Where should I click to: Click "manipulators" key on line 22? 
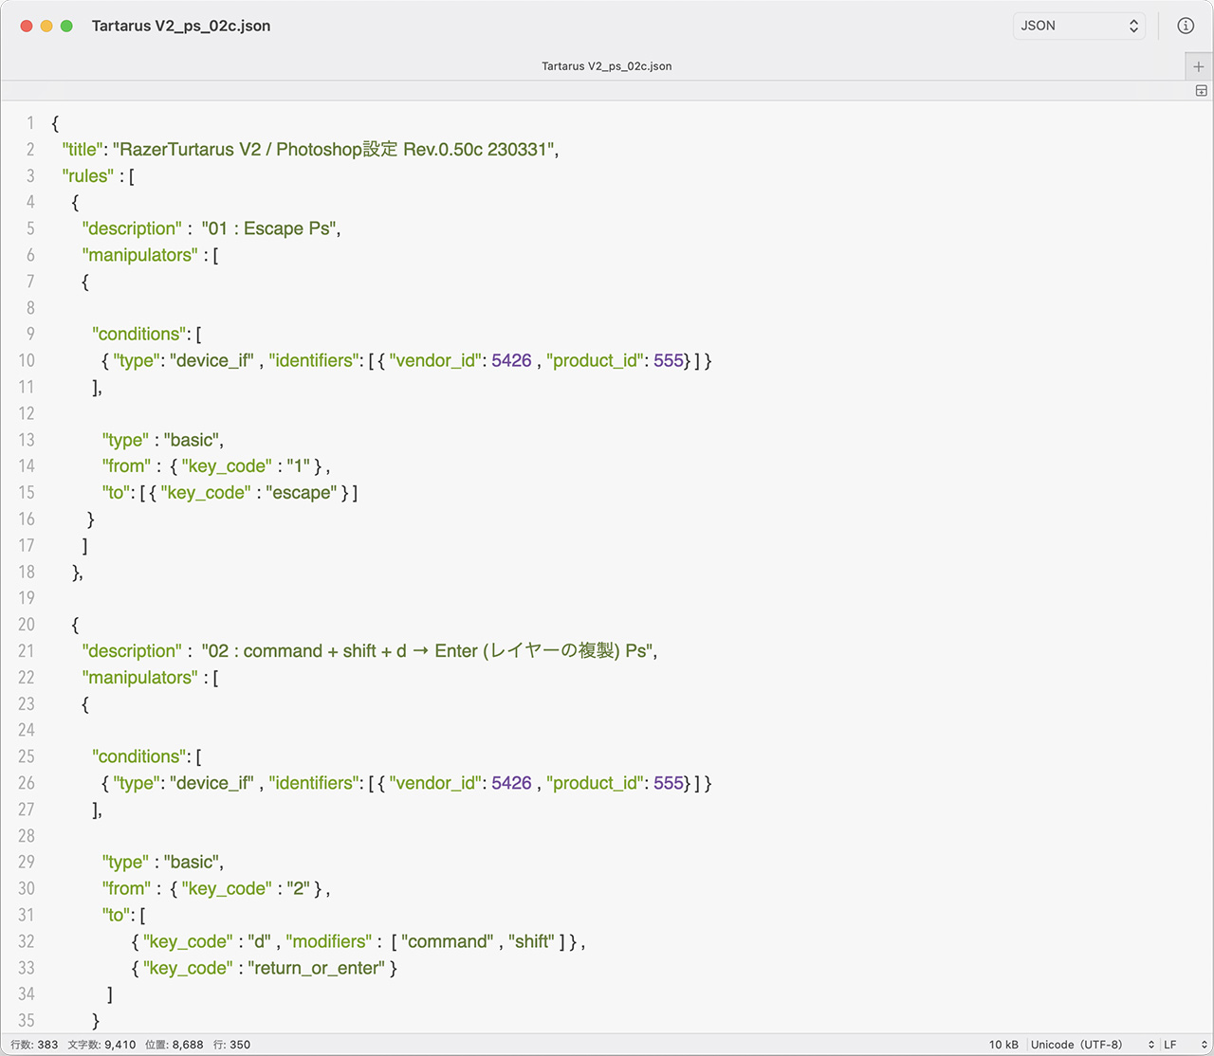pyautogui.click(x=140, y=678)
